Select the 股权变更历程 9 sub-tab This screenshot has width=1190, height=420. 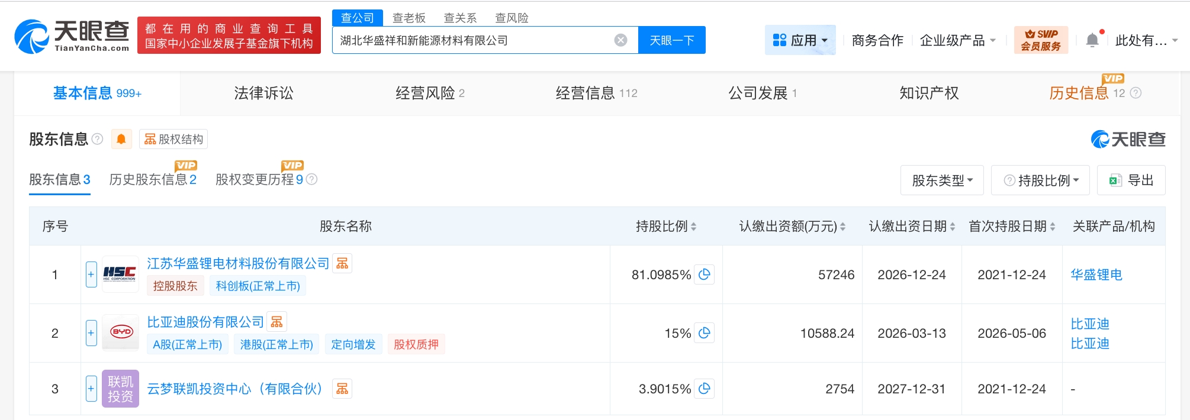pyautogui.click(x=259, y=179)
